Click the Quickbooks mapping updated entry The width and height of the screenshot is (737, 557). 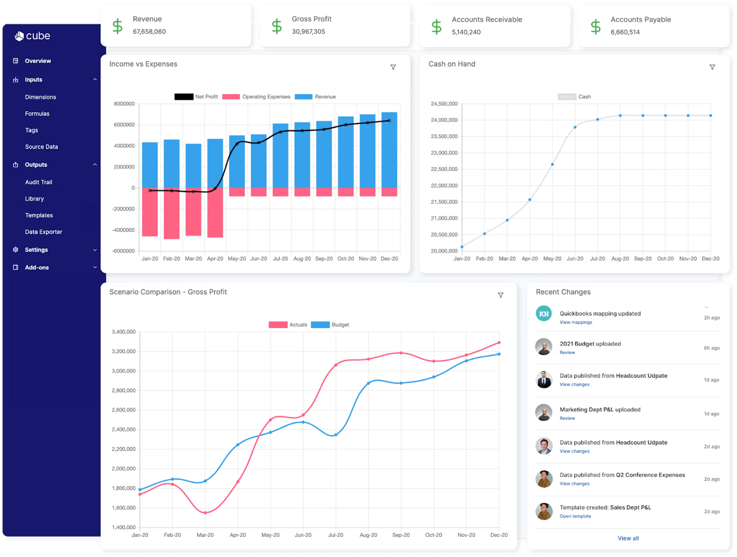click(x=600, y=314)
